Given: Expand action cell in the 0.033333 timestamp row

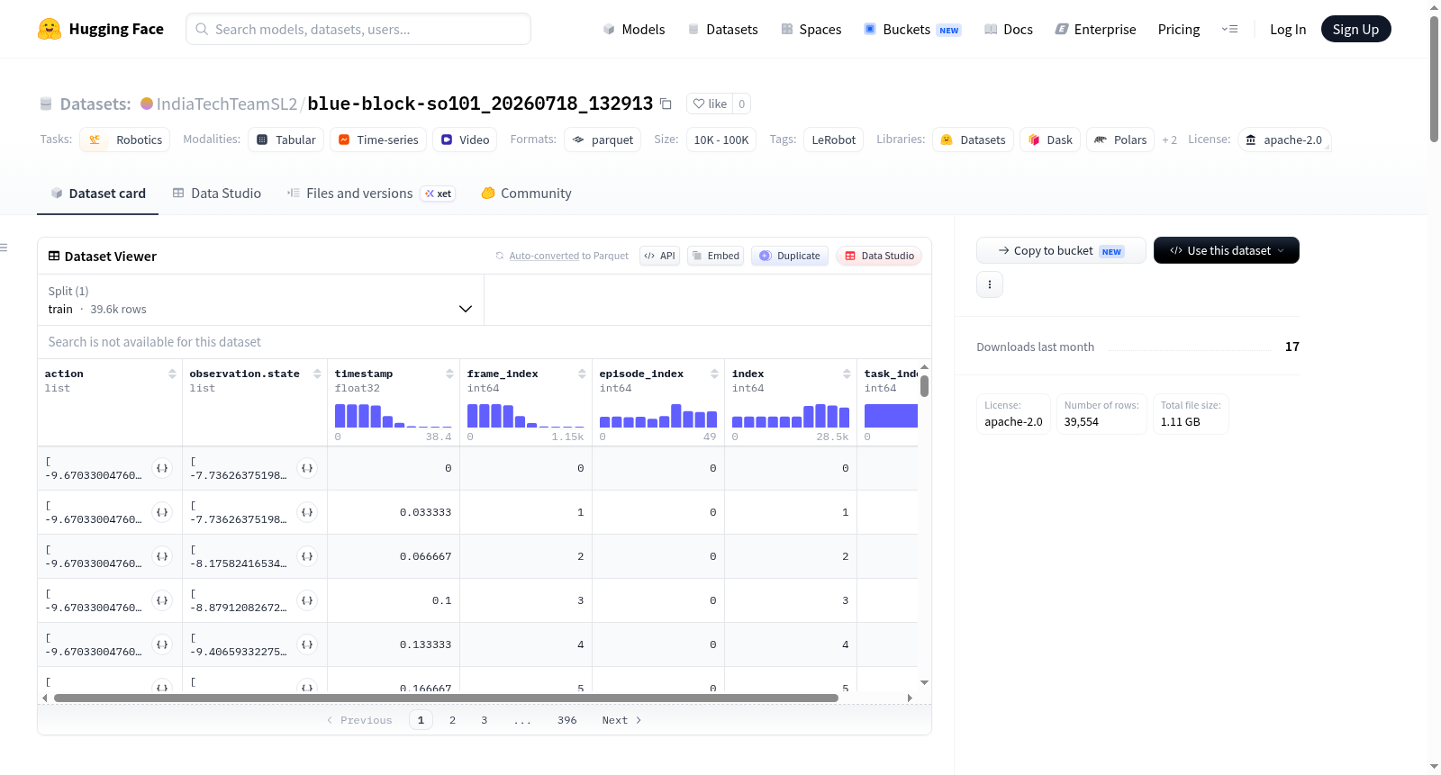Looking at the screenshot, I should [x=162, y=512].
